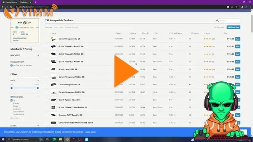The width and height of the screenshot is (253, 142).
Task: Switch to Chrome in the taskbar
Action: [67, 139]
